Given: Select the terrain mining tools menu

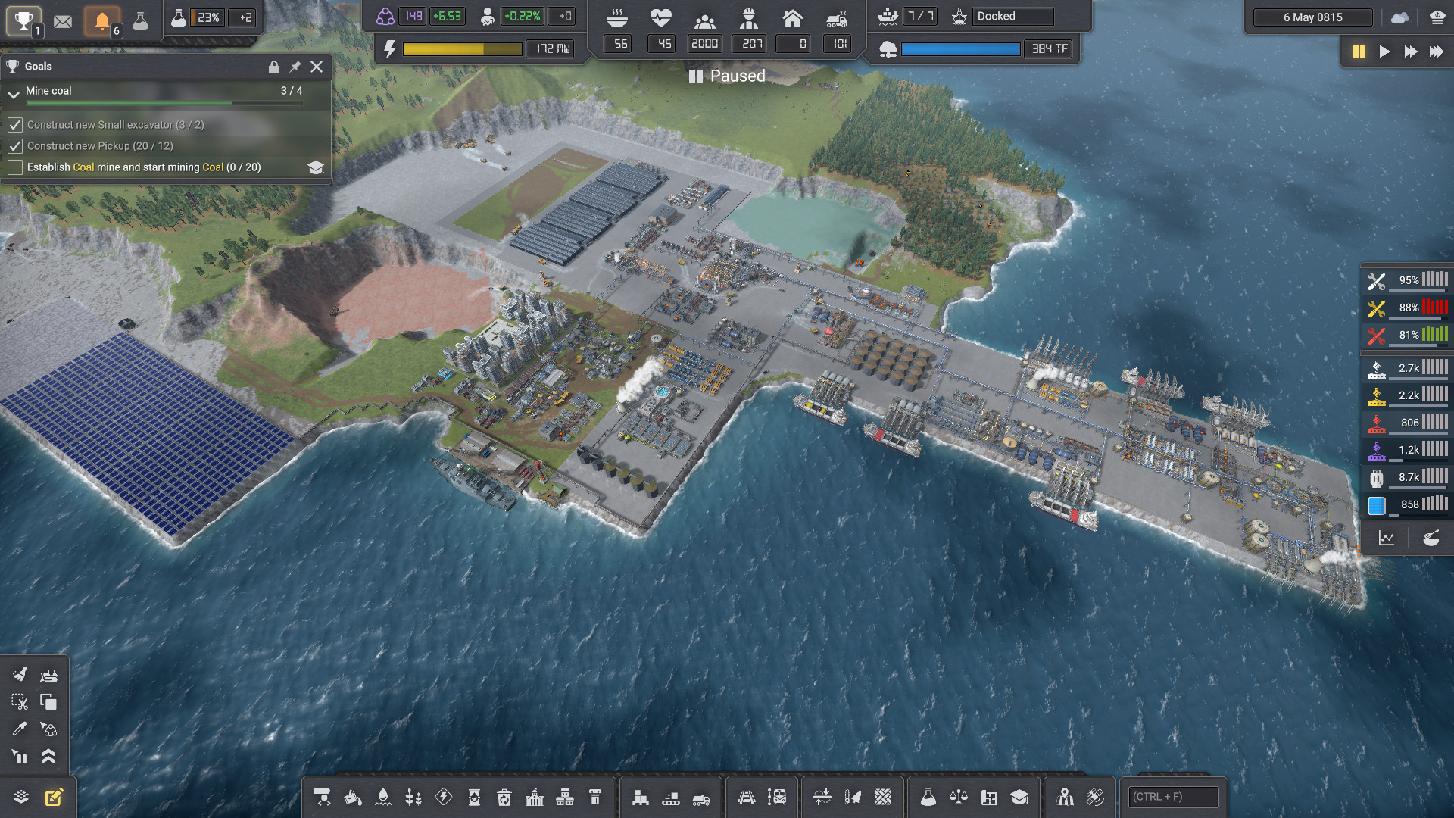Looking at the screenshot, I should click(x=323, y=797).
